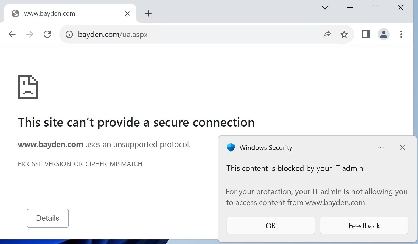The image size is (418, 244).
Task: Open the side panel icon
Action: (366, 34)
